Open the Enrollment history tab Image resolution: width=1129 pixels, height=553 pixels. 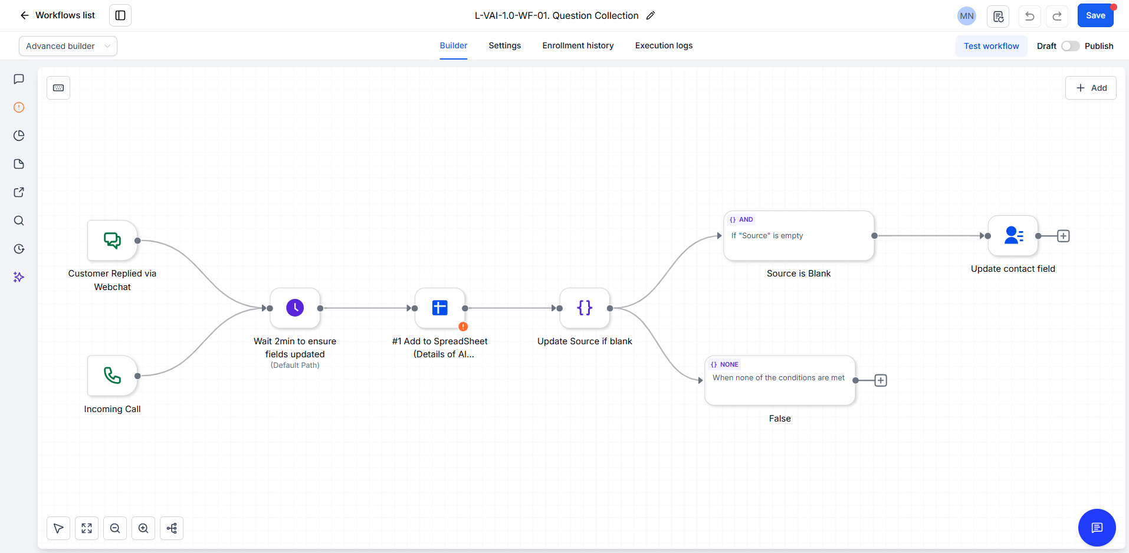point(578,45)
